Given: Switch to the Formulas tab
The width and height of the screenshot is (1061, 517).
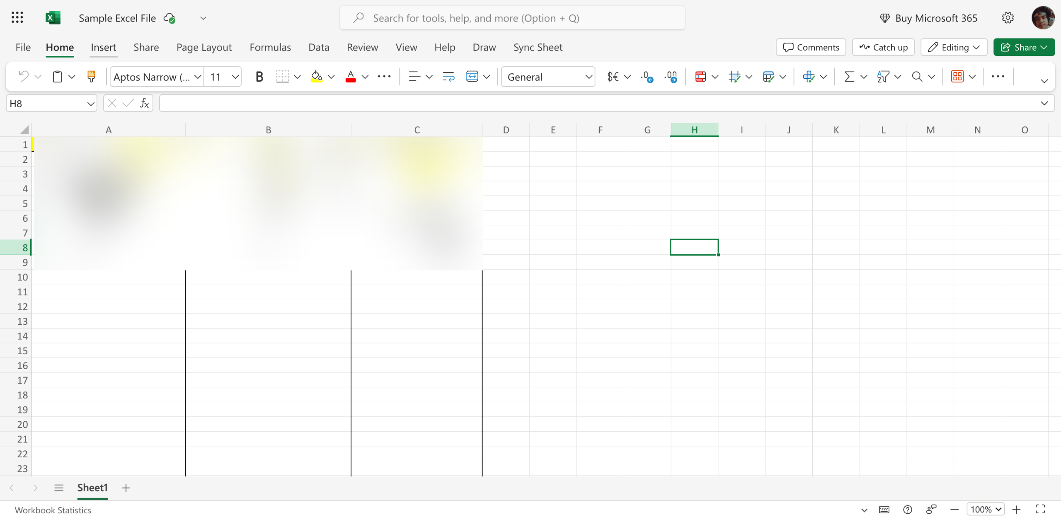Looking at the screenshot, I should (x=270, y=47).
